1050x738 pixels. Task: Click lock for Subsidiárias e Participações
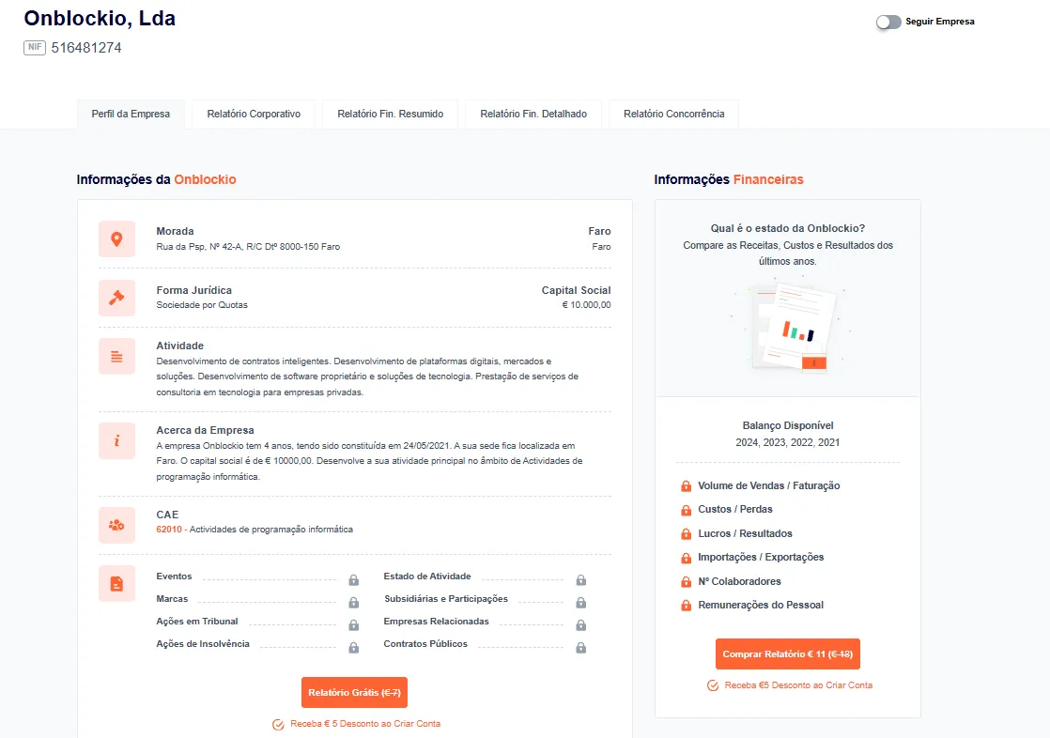click(x=581, y=603)
